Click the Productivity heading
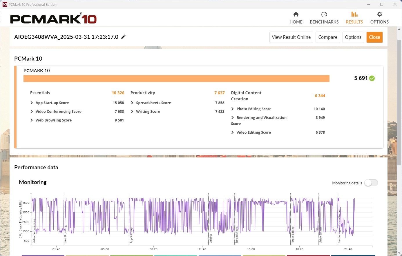 tap(143, 93)
